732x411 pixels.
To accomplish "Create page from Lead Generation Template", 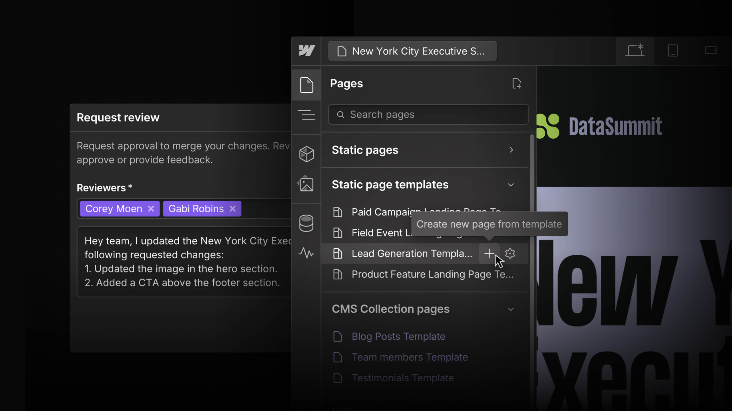I will click(489, 253).
